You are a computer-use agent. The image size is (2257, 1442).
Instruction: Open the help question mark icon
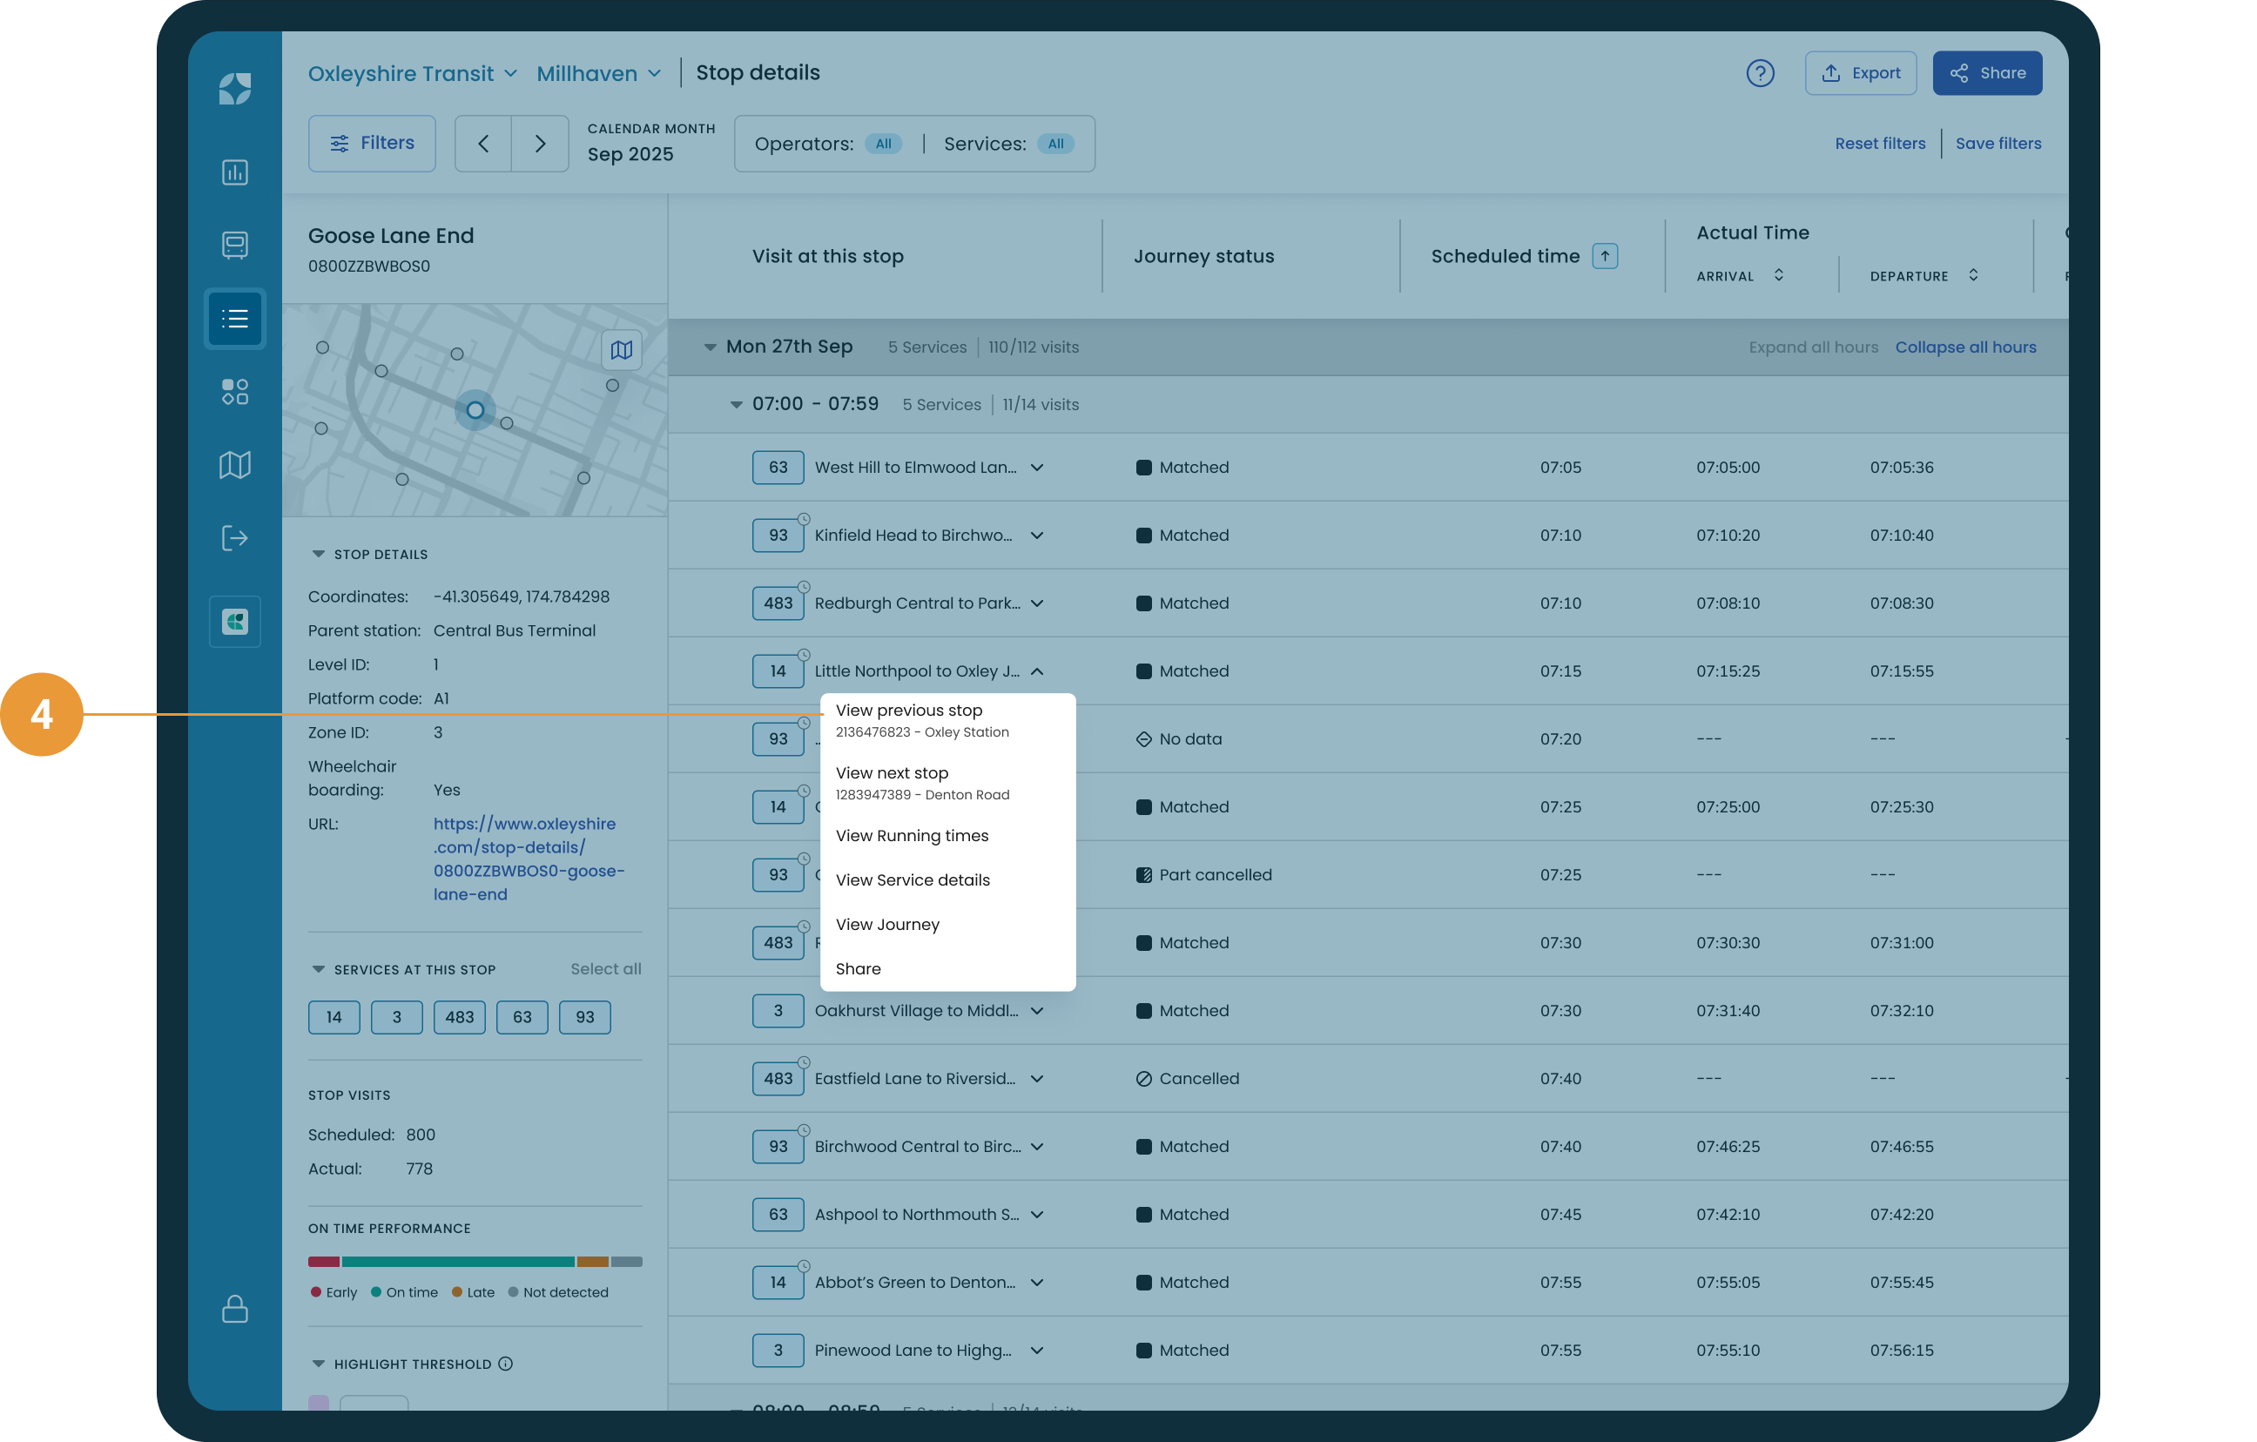(x=1759, y=73)
